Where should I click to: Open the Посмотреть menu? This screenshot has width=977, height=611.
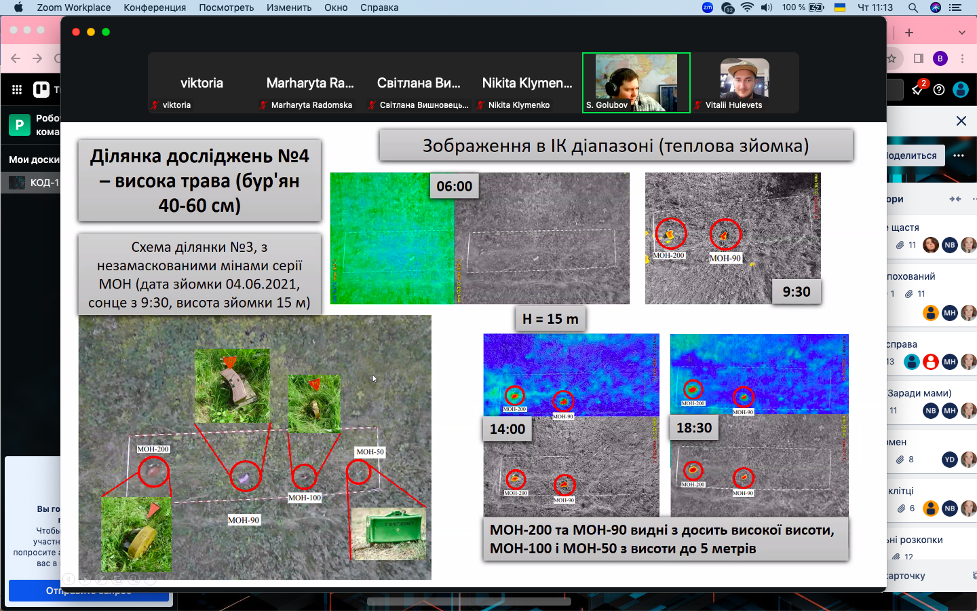point(227,7)
